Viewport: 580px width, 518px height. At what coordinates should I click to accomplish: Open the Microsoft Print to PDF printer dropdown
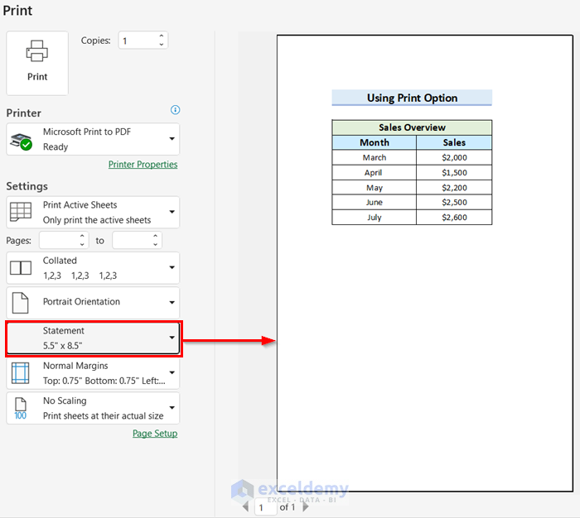[x=93, y=139]
